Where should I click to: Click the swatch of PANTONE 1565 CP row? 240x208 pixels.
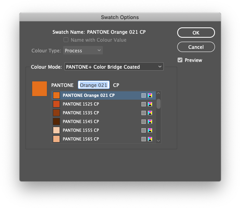56,139
